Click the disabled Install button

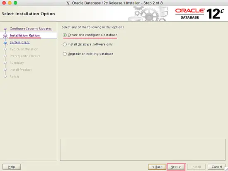[x=196, y=167]
